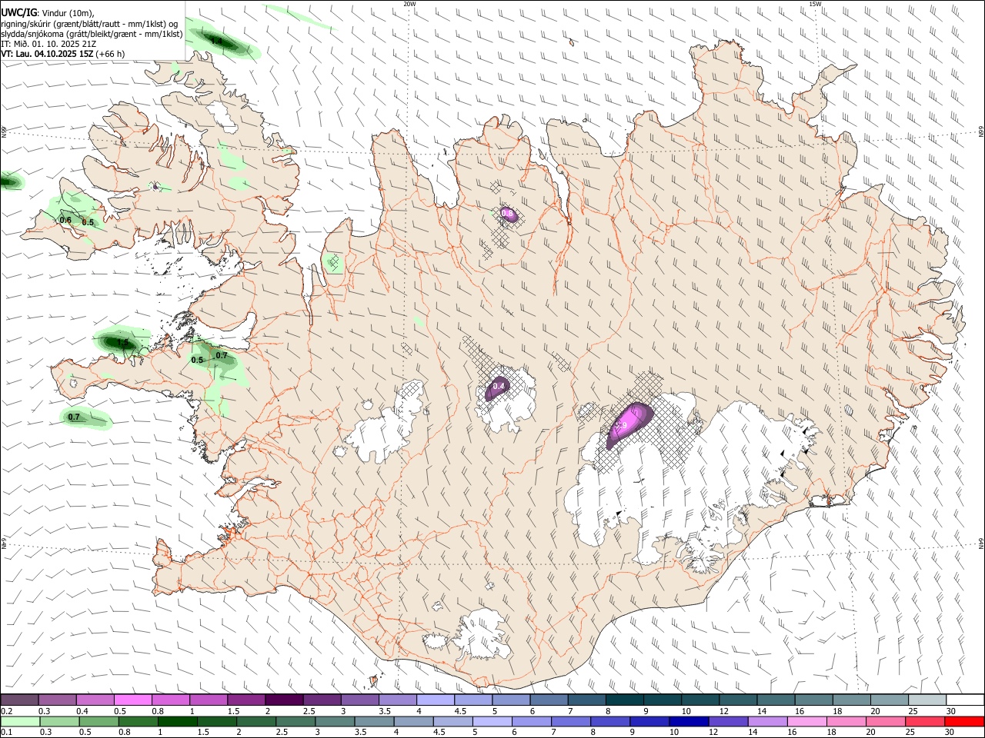The width and height of the screenshot is (985, 738).
Task: Click the 1.4 precipitation value on the dark green patch
Action: [216, 42]
